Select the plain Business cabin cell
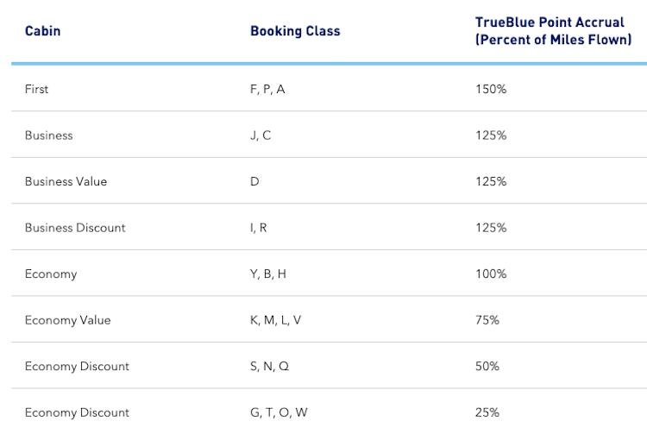The image size is (647, 434). coord(49,135)
